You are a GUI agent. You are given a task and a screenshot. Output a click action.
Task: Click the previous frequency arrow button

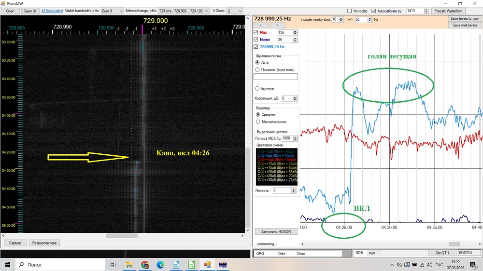point(261,25)
